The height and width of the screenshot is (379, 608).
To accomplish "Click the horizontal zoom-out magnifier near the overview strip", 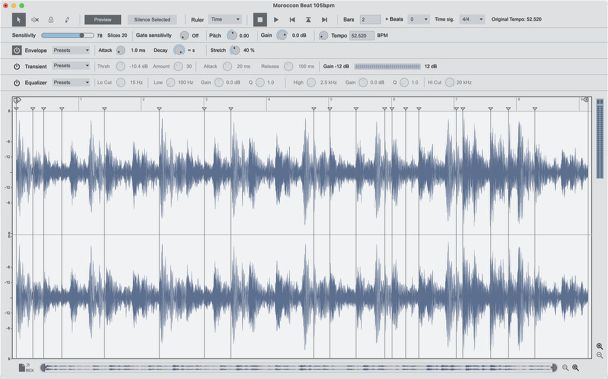I will click(x=565, y=367).
